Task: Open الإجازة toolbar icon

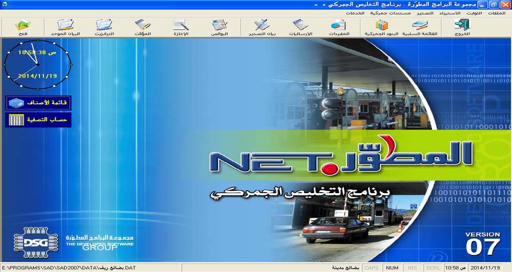Action: 181,27
